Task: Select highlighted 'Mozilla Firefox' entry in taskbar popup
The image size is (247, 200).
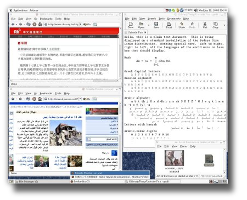Action: [x=110, y=173]
